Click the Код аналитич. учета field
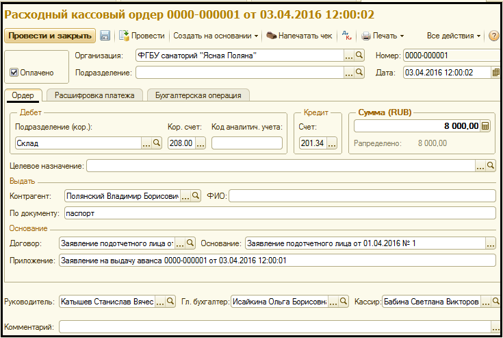The height and width of the screenshot is (338, 503). click(246, 143)
